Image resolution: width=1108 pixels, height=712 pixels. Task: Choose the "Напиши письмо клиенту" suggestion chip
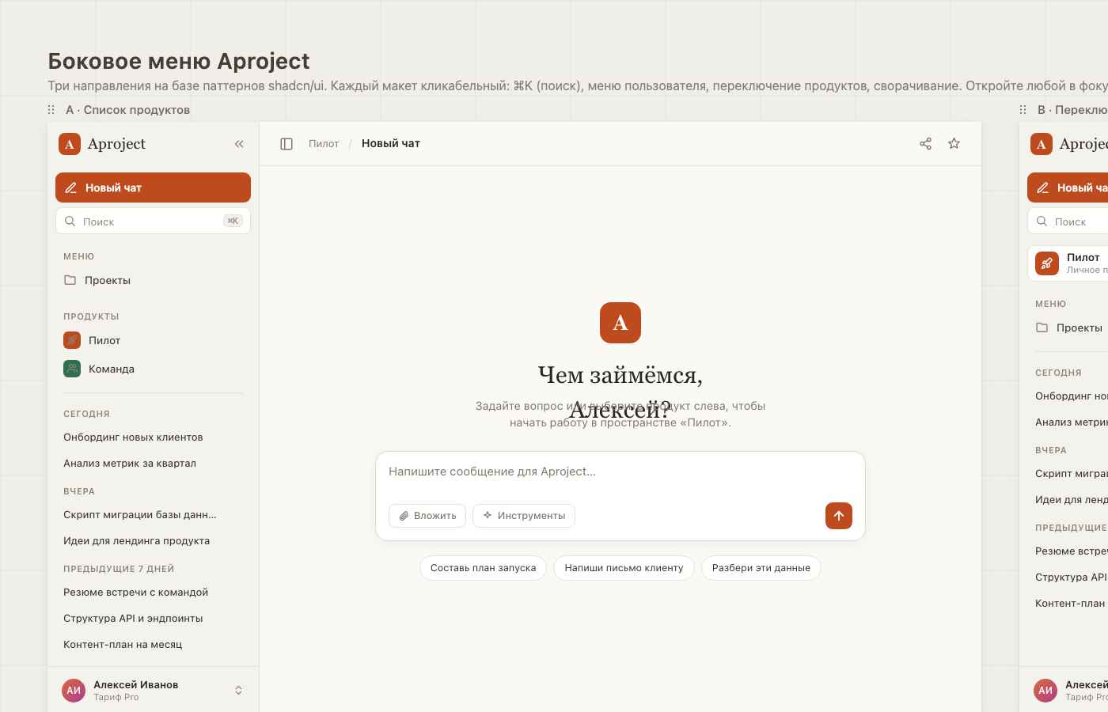click(624, 568)
